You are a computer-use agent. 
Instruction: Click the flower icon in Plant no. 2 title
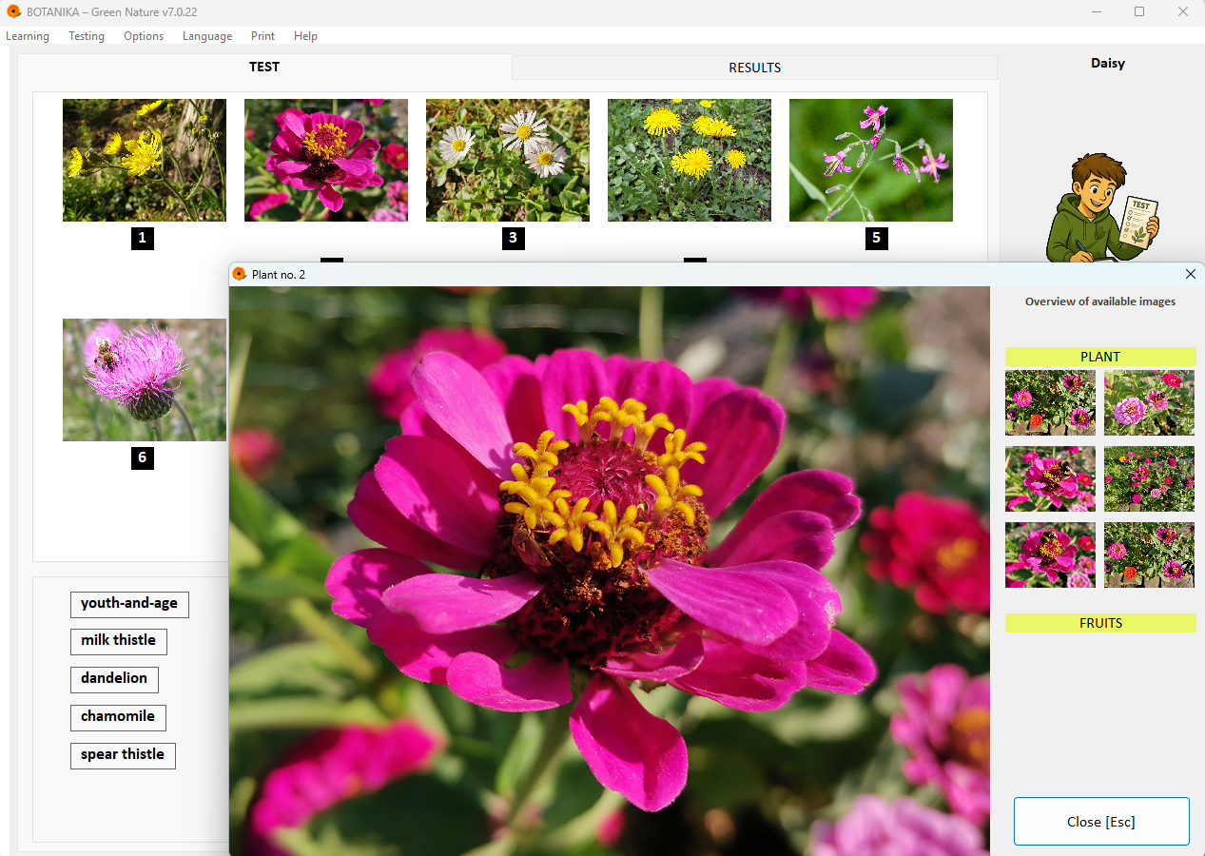[240, 274]
